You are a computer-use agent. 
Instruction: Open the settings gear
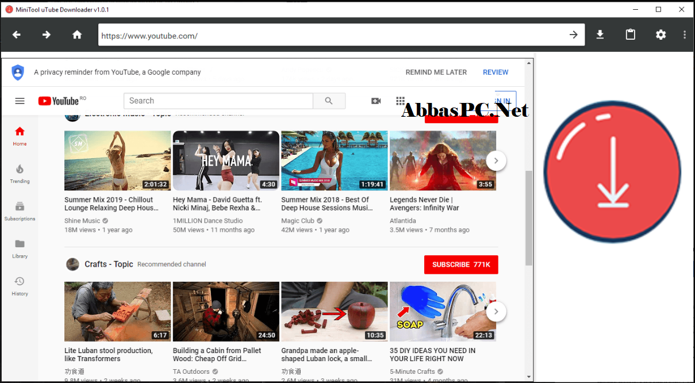661,35
